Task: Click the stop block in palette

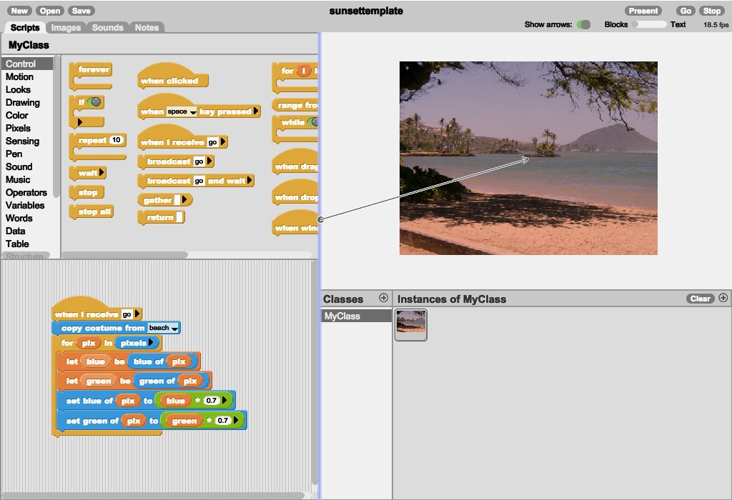Action: pos(87,192)
